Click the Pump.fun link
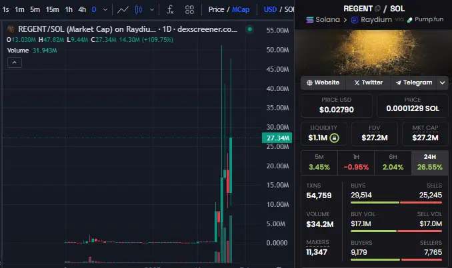452x268 pixels. [x=425, y=19]
